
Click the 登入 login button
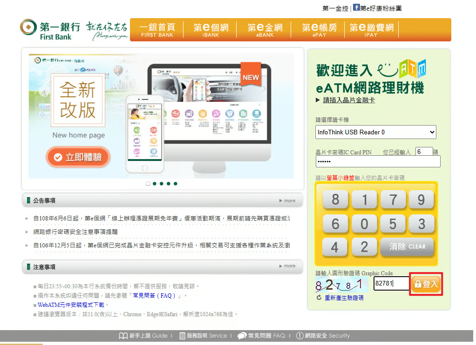(426, 284)
